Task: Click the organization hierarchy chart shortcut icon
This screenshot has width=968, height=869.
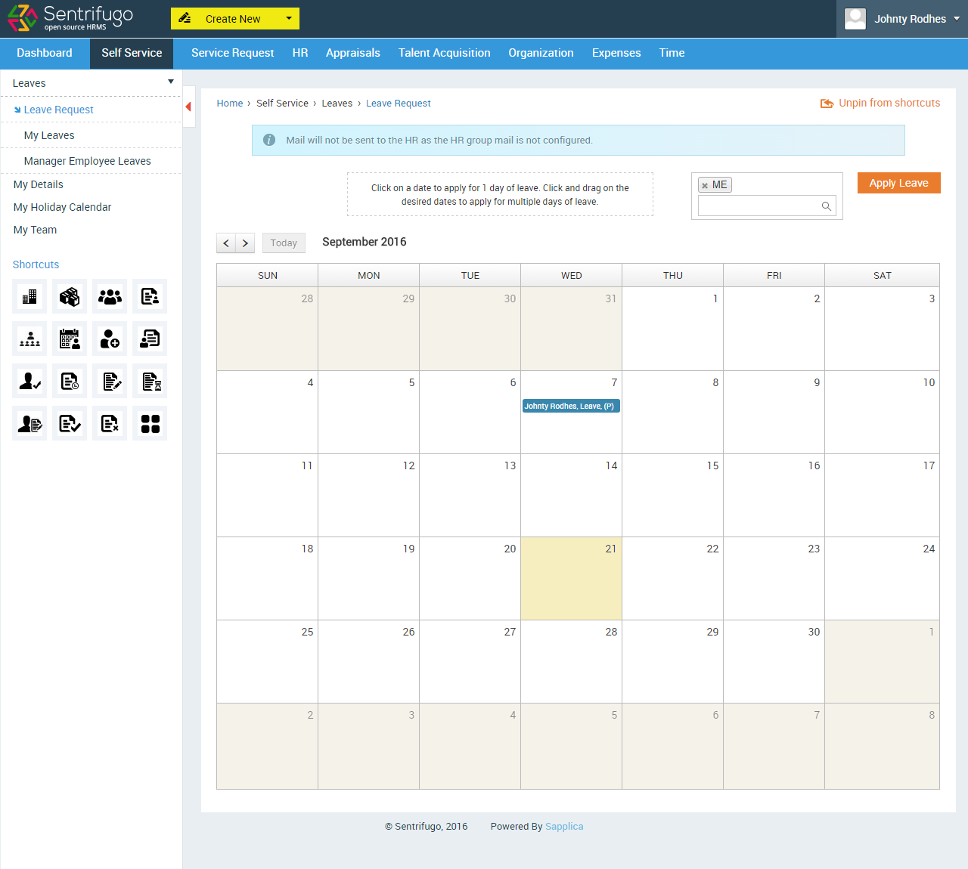Action: tap(29, 339)
